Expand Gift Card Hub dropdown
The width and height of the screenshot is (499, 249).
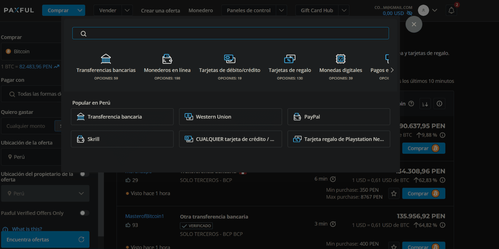(x=344, y=10)
